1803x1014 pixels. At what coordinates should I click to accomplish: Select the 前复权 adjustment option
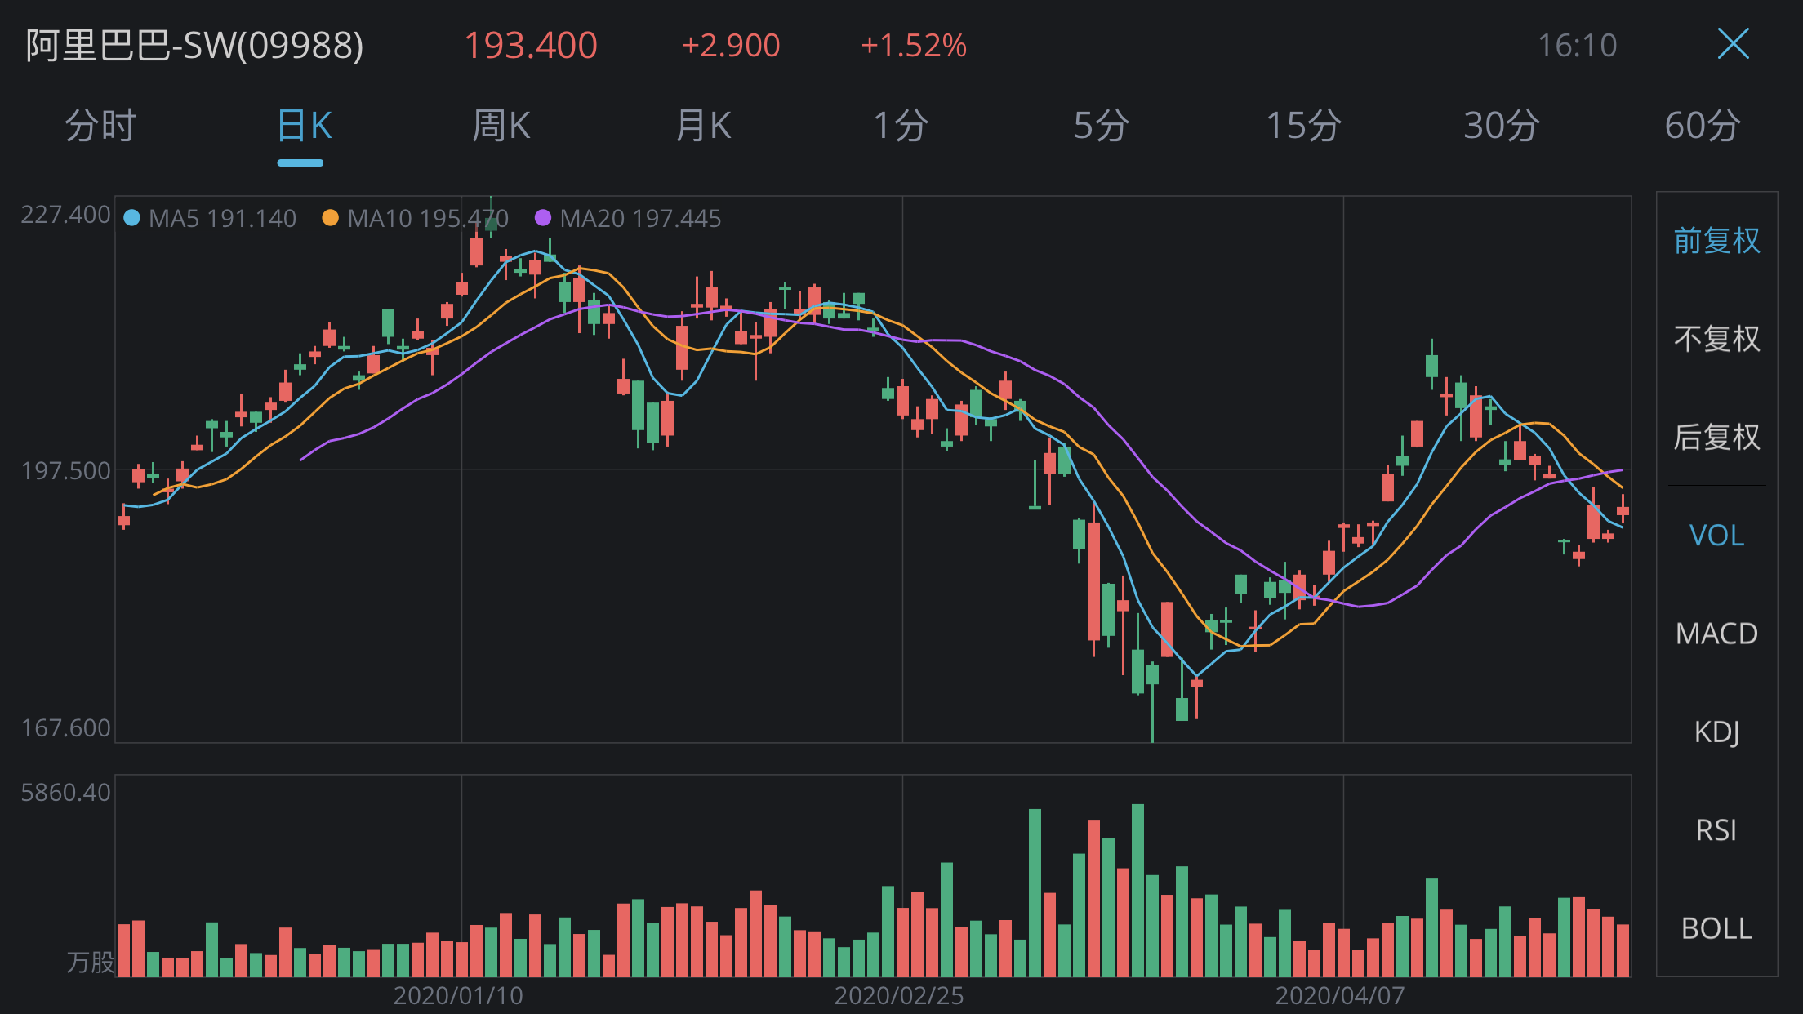1716,241
